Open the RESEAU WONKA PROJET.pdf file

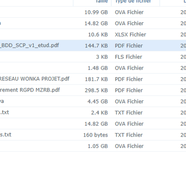click(x=34, y=79)
